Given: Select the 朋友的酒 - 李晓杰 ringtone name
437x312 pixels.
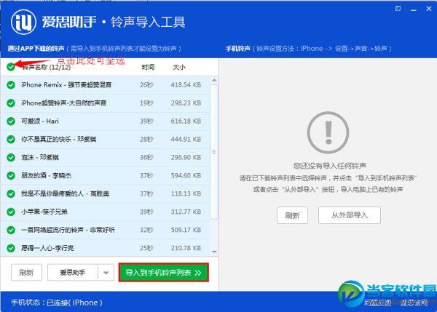Looking at the screenshot, I should 47,175.
